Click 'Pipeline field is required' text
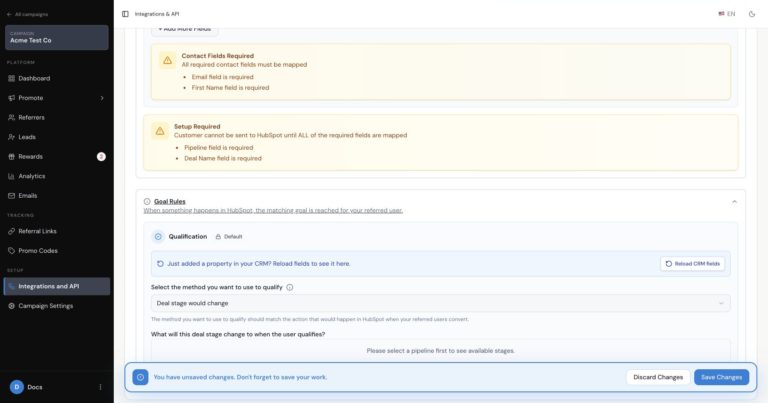The width and height of the screenshot is (768, 403). tap(219, 148)
